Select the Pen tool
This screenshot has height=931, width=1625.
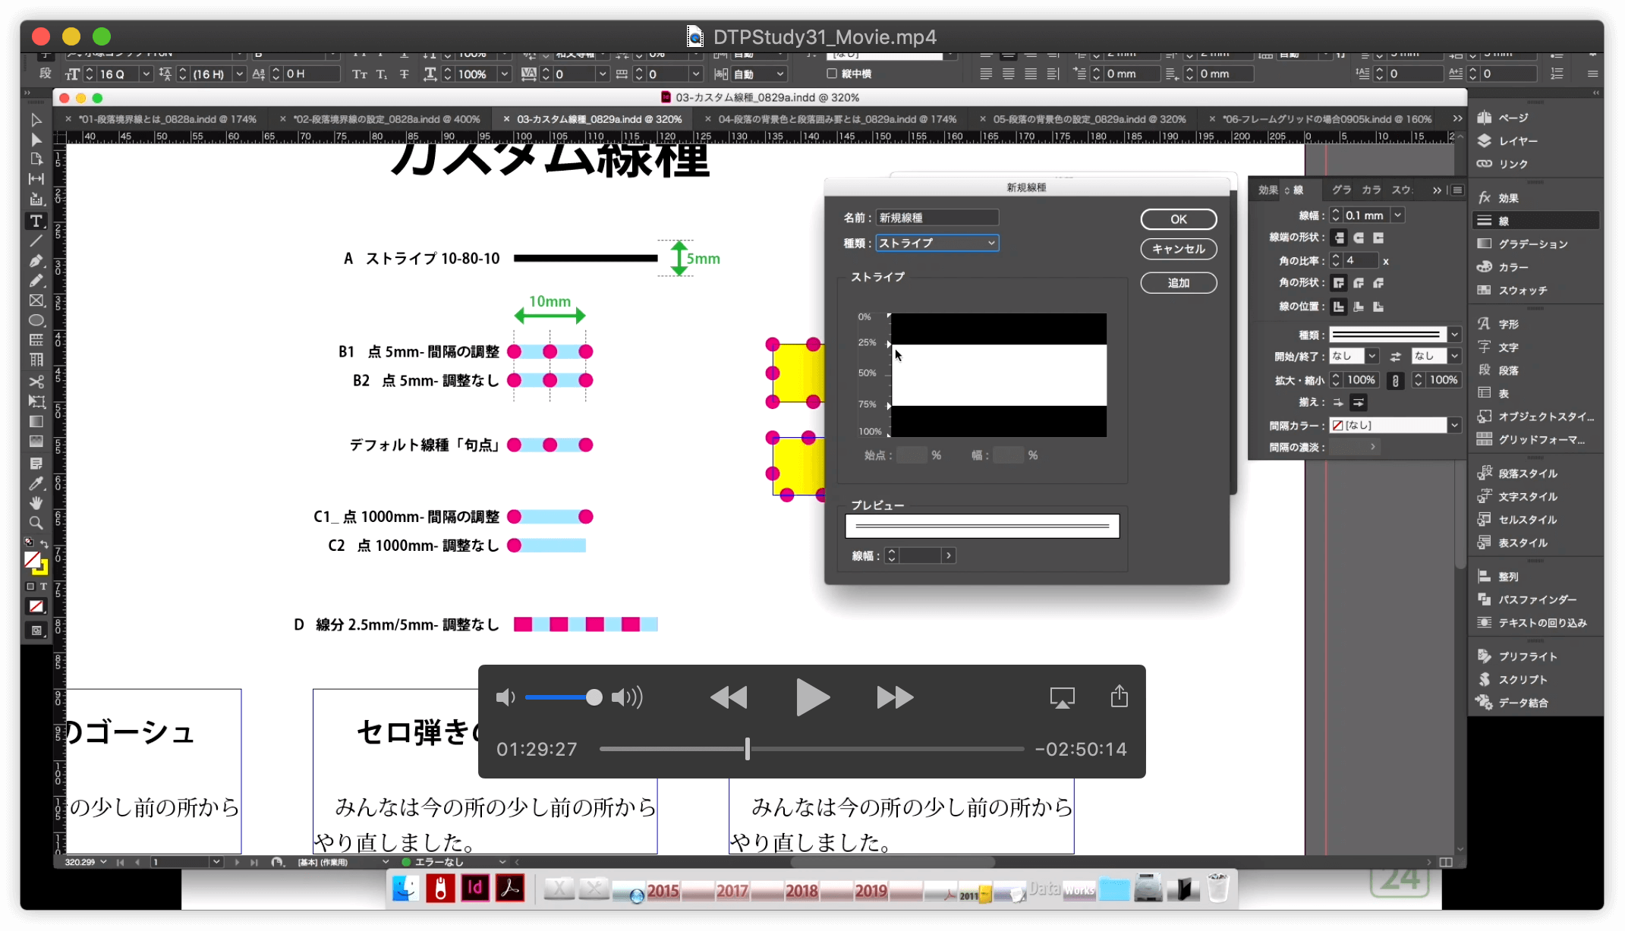36,260
